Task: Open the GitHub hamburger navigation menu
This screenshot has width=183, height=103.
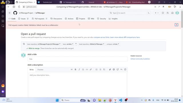Action: coord(9,13)
